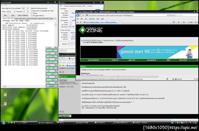Screen dimensions: 199x131
Task: Open the second desktop jpg icon
Action: coord(5,105)
